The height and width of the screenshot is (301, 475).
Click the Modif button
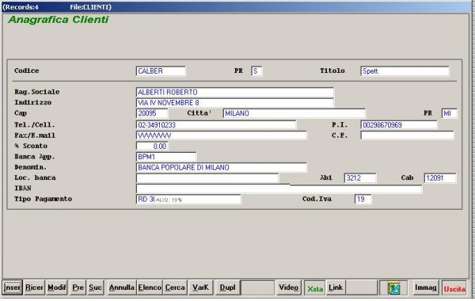pyautogui.click(x=57, y=288)
